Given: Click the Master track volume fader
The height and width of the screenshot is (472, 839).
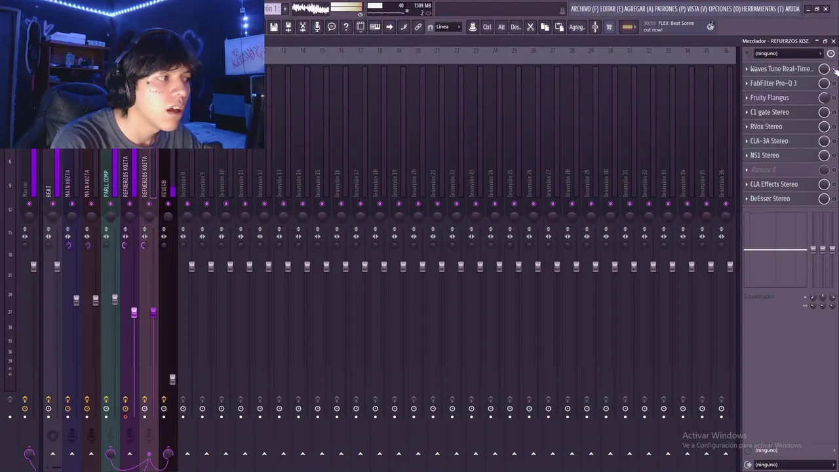Looking at the screenshot, I should point(33,266).
